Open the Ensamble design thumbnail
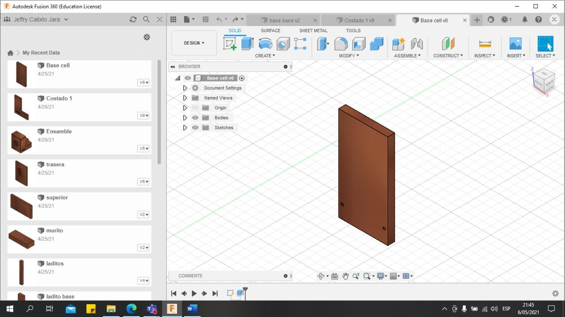Image resolution: width=565 pixels, height=317 pixels. click(21, 141)
